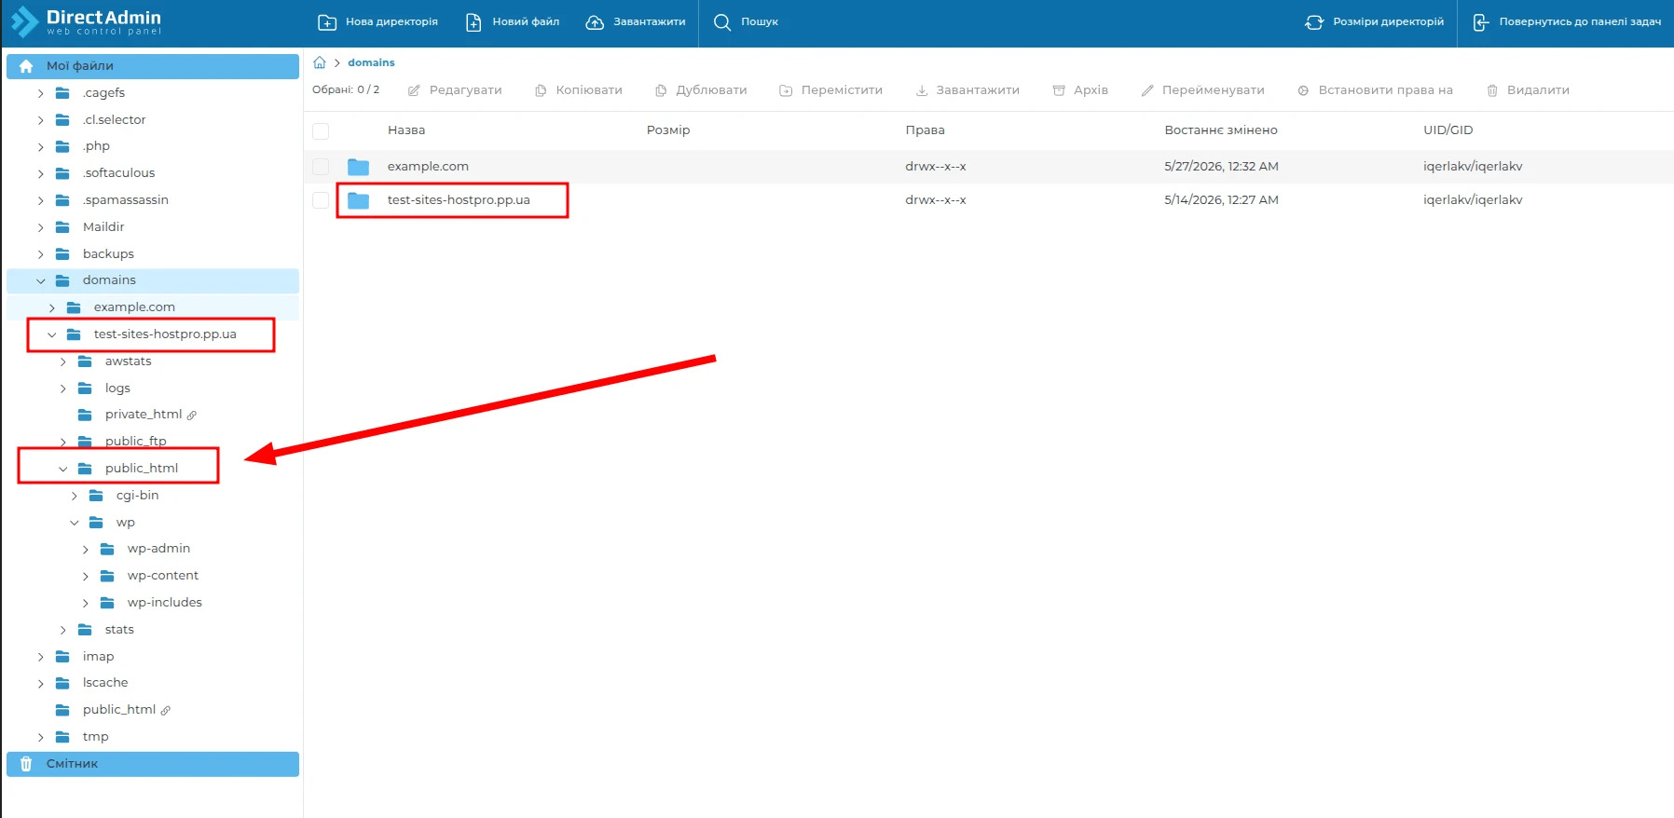The width and height of the screenshot is (1674, 818).
Task: Click the gear icon for Встановити права на
Action: click(x=1303, y=90)
